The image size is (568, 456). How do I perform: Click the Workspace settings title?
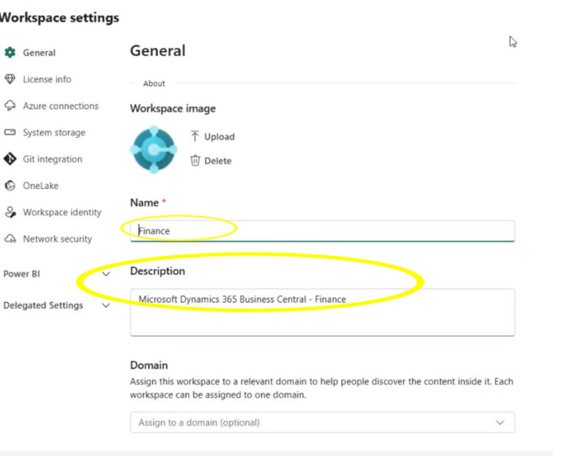[x=59, y=18]
